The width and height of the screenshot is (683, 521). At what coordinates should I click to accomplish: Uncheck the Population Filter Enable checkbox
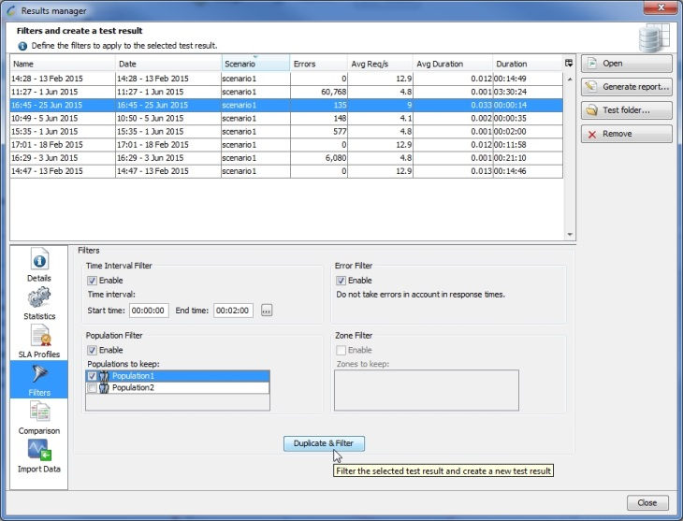click(92, 350)
